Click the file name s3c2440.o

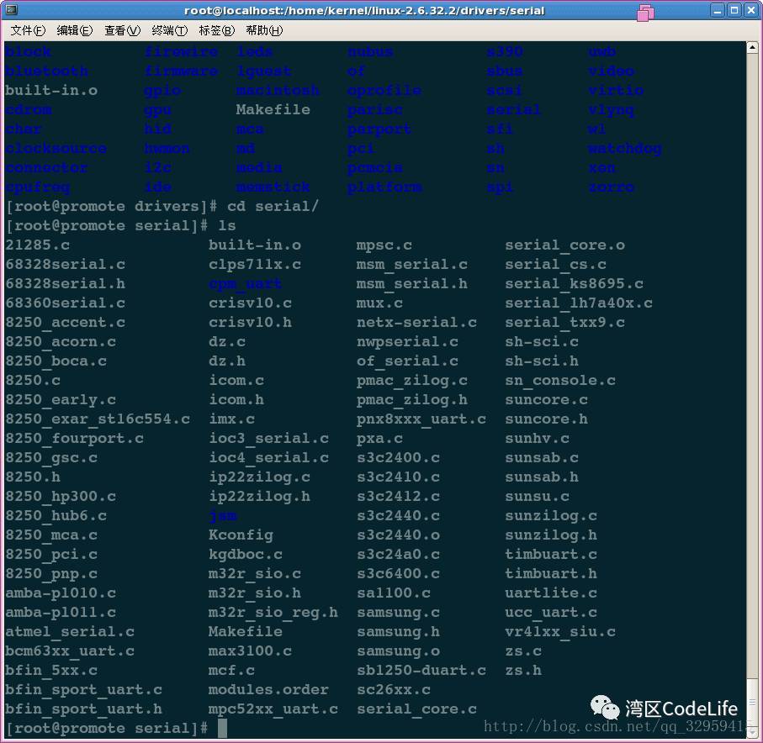(x=398, y=535)
